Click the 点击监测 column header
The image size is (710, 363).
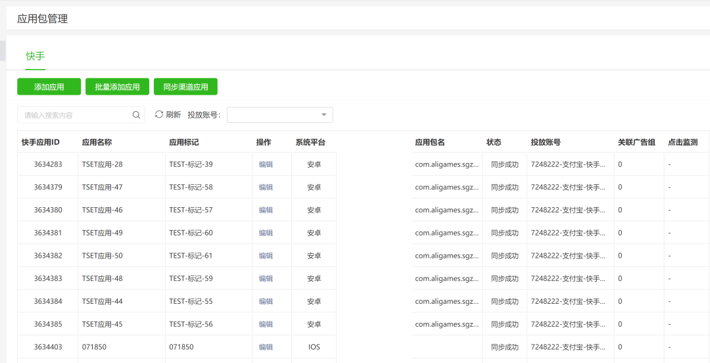(683, 142)
